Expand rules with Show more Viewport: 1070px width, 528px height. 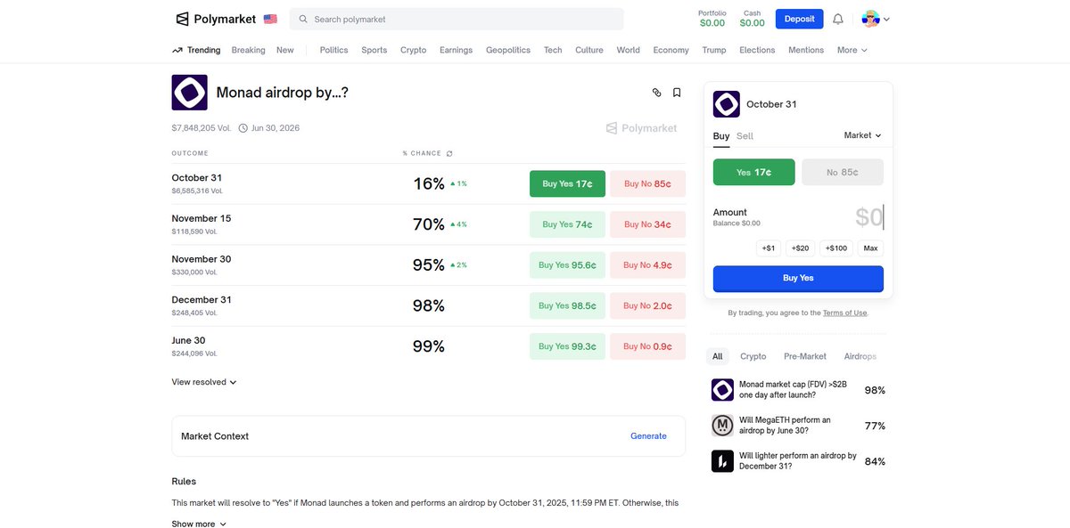[x=199, y=524]
